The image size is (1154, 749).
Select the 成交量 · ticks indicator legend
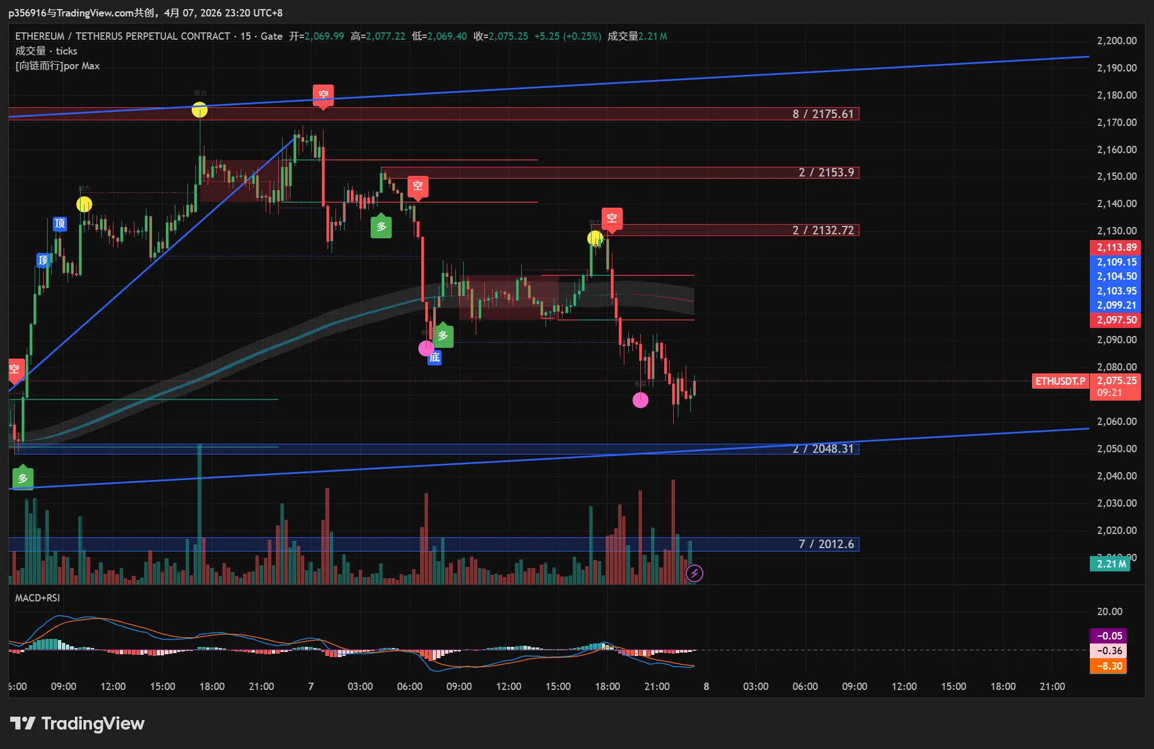click(46, 51)
